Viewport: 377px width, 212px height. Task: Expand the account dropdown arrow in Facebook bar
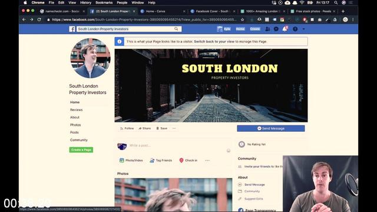click(304, 29)
